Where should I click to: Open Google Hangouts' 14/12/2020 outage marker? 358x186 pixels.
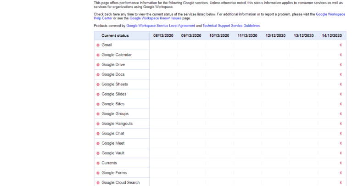pos(341,124)
